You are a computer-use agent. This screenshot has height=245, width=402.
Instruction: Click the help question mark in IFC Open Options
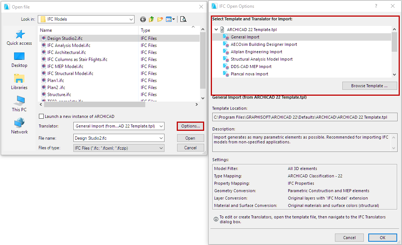(376, 6)
